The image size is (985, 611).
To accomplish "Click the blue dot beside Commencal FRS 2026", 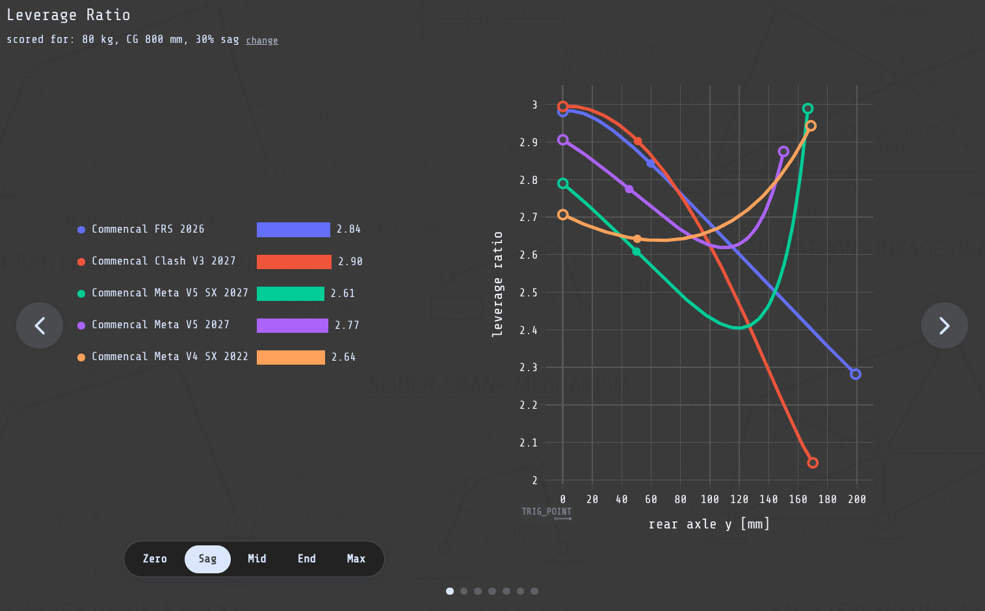I will (81, 229).
